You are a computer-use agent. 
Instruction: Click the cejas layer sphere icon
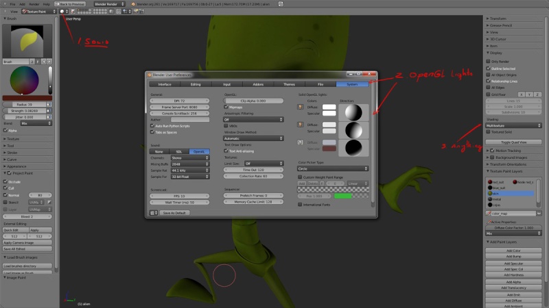point(490,205)
